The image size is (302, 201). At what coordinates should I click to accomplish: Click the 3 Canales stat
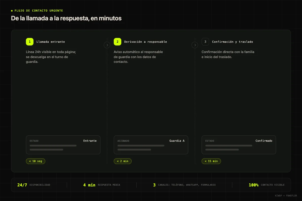tap(184, 185)
